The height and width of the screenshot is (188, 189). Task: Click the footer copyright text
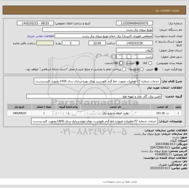[120, 182]
